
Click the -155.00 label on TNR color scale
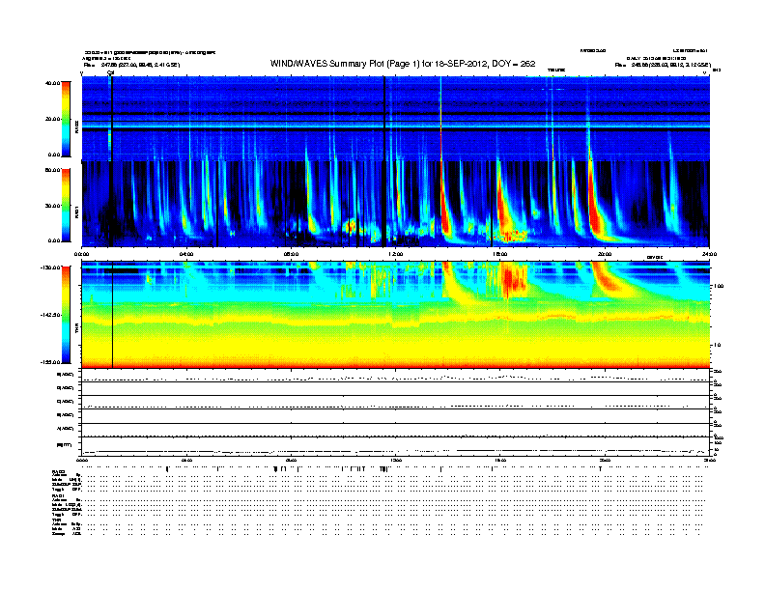coord(50,362)
